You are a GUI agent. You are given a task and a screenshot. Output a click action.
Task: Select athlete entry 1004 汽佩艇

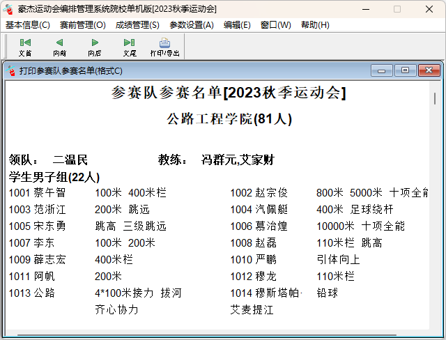pos(259,210)
